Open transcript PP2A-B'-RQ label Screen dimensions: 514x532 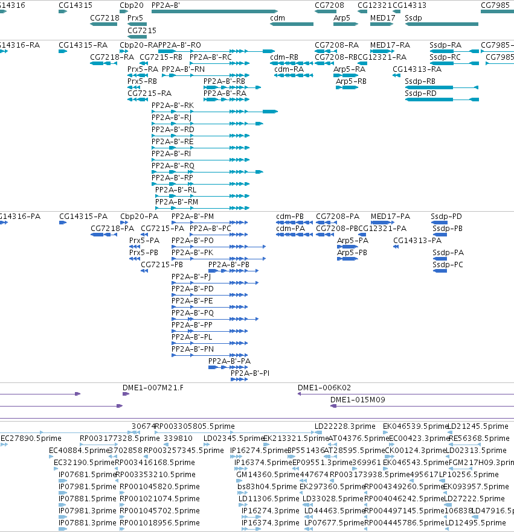point(173,166)
